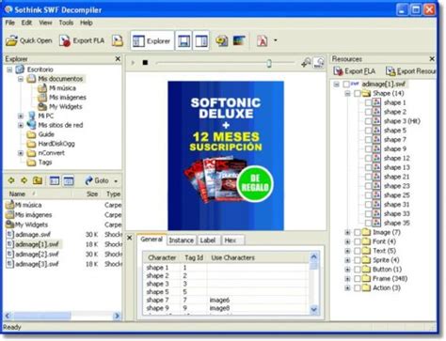Open a file with Quick Open
Screen dimensions: 446x341
29,40
